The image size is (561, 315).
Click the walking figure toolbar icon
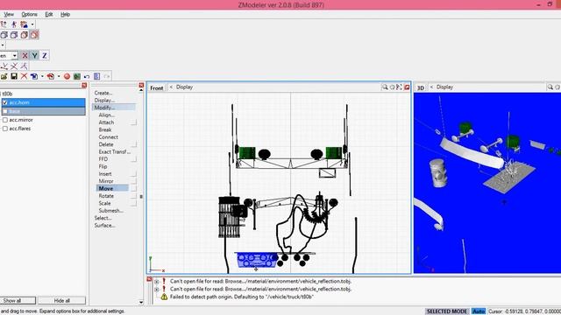(14, 24)
